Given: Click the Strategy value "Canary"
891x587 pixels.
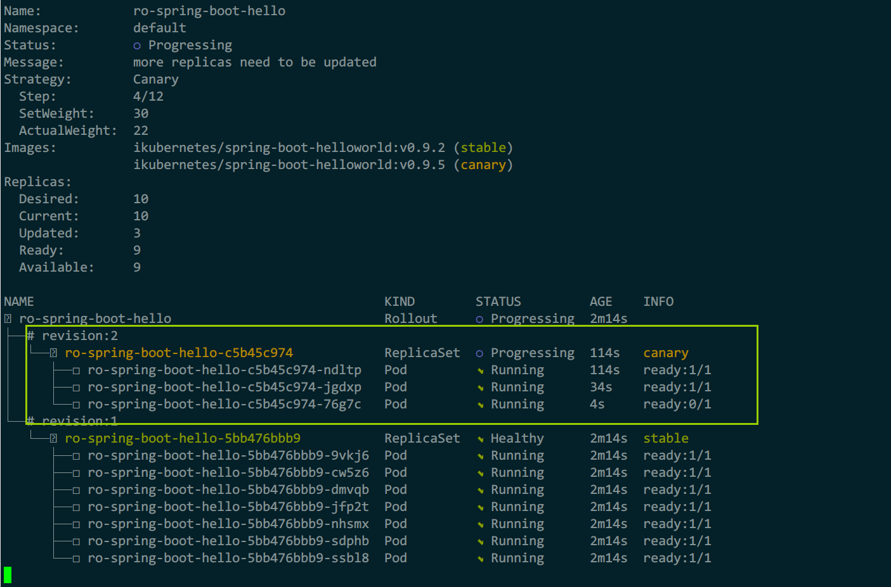Looking at the screenshot, I should coord(156,79).
